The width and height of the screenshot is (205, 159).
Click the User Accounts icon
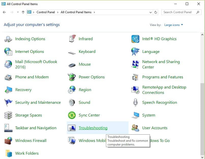(x=135, y=128)
